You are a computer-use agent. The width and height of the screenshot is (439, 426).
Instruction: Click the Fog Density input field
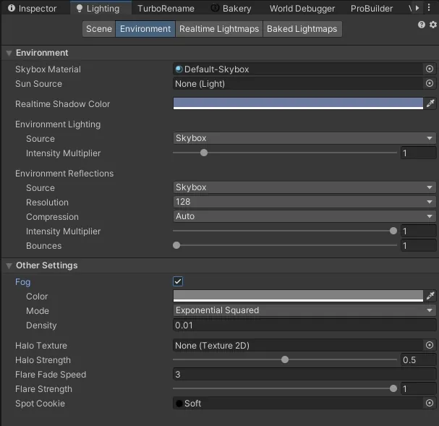coord(304,325)
